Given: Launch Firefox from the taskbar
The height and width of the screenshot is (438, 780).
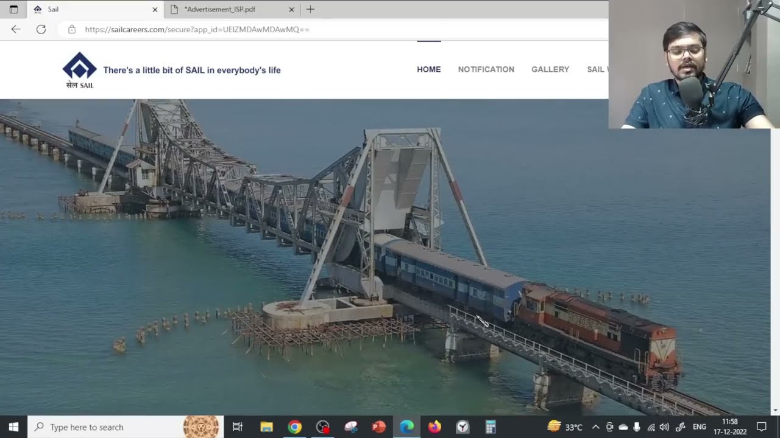Looking at the screenshot, I should point(434,427).
